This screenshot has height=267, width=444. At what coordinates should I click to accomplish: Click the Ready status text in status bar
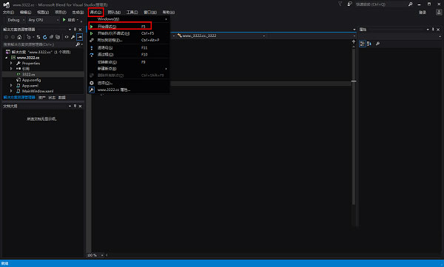[x=5, y=263]
